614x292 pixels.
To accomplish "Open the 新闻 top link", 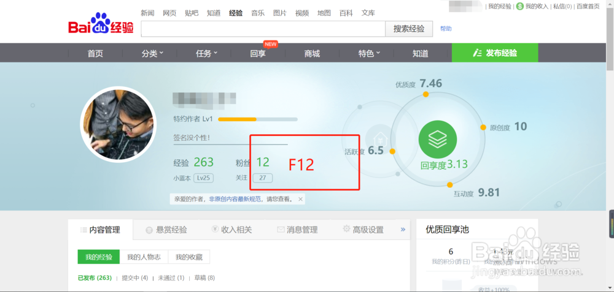I will point(147,13).
